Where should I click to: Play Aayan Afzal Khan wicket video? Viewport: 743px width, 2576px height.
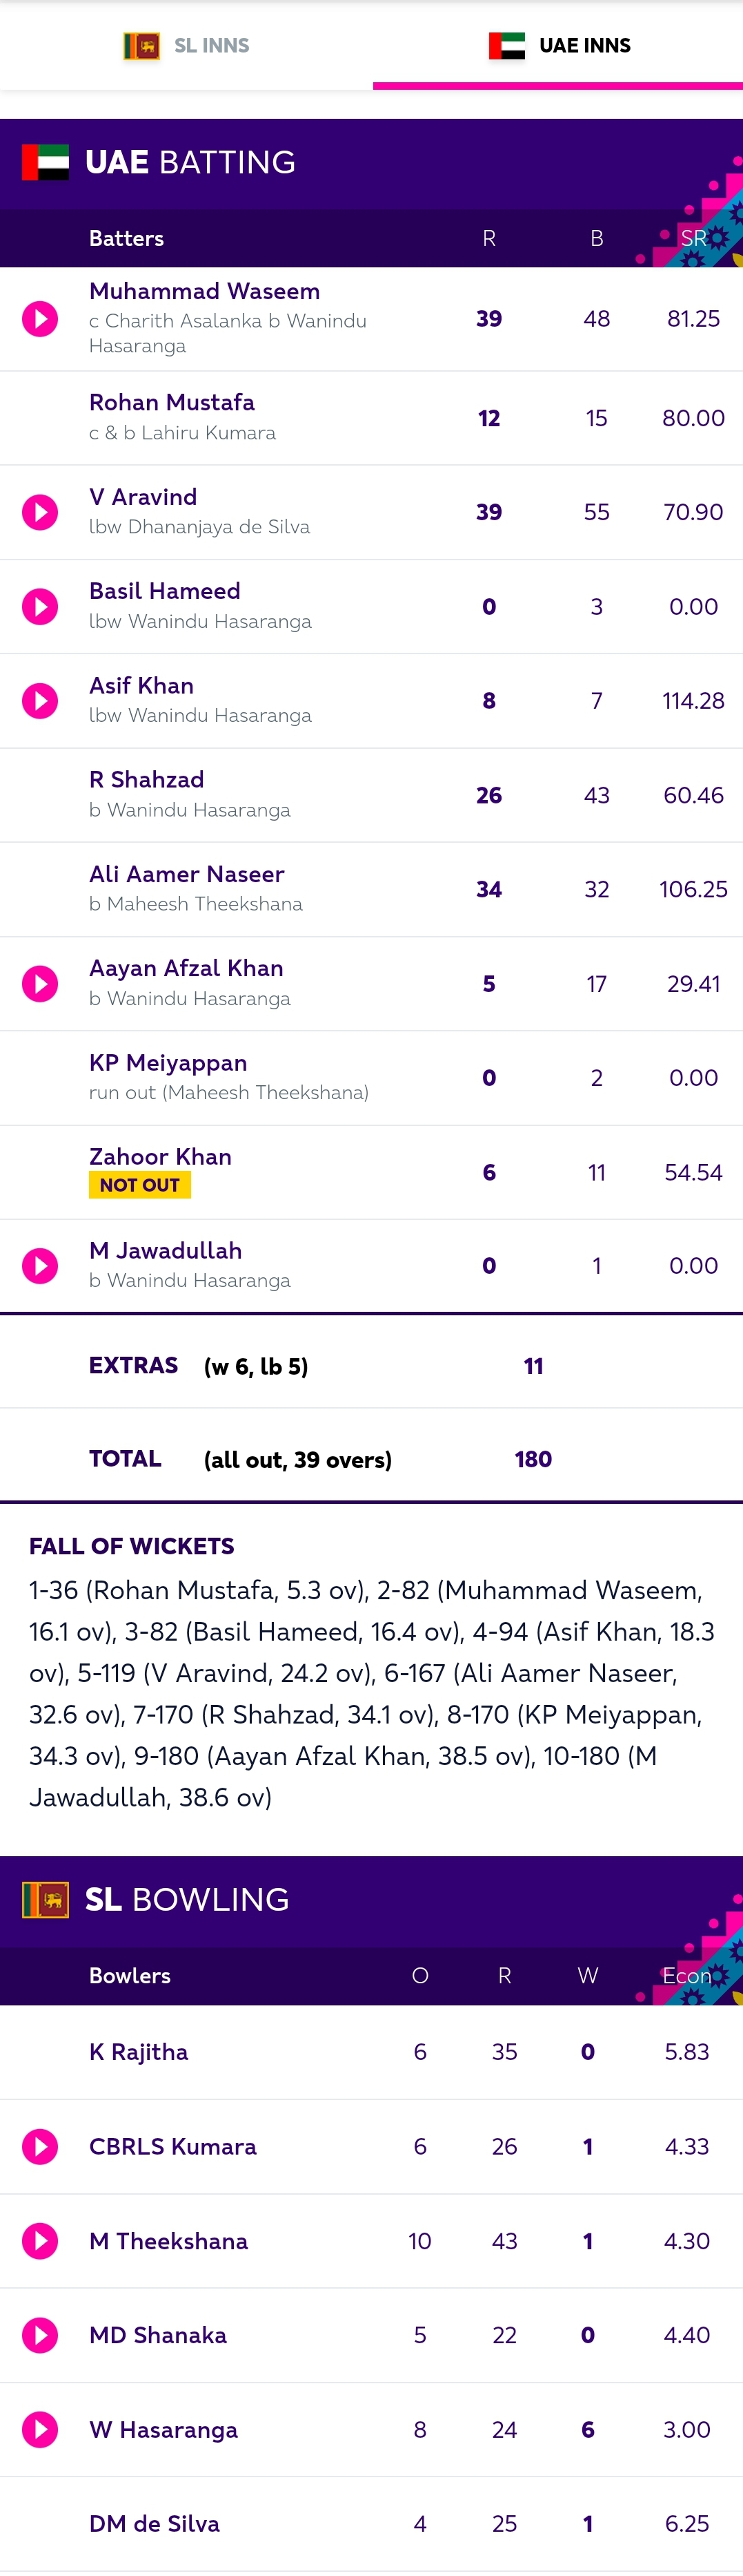[40, 984]
